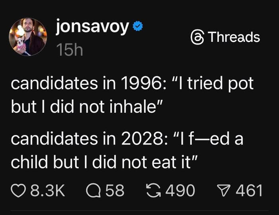Open the jonsavoy username link
This screenshot has height=215, width=279.
tap(93, 27)
